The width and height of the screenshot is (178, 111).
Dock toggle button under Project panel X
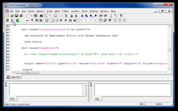click(91, 86)
